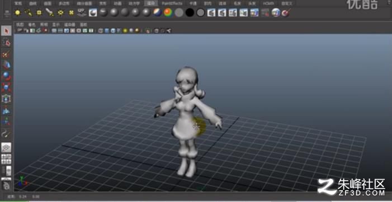Switch to four-view panel layout
Viewport: 392px width, 202px height.
(6, 159)
